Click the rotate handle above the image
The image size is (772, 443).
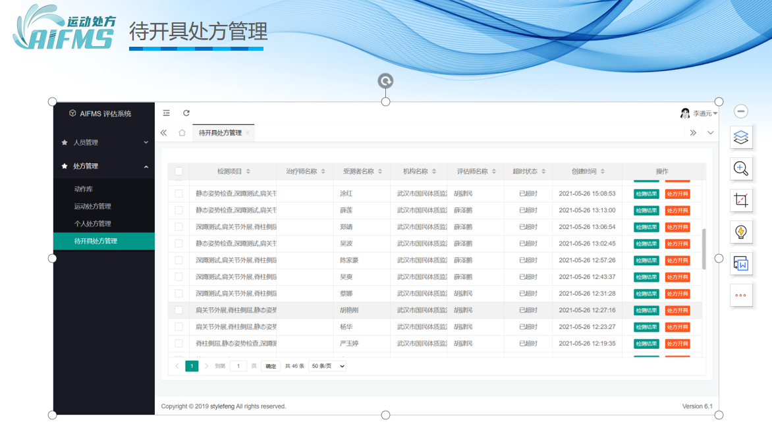385,81
